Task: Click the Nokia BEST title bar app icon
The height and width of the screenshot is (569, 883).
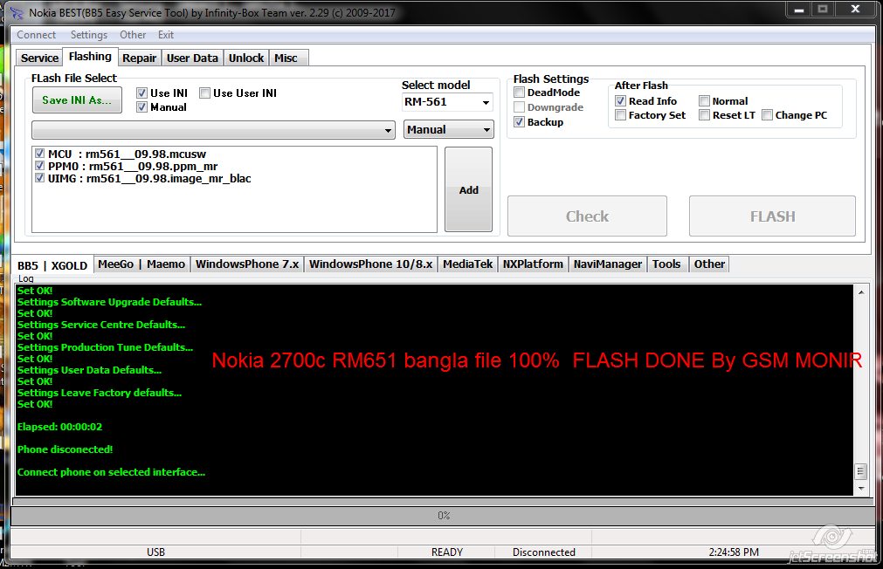Action: click(x=17, y=12)
